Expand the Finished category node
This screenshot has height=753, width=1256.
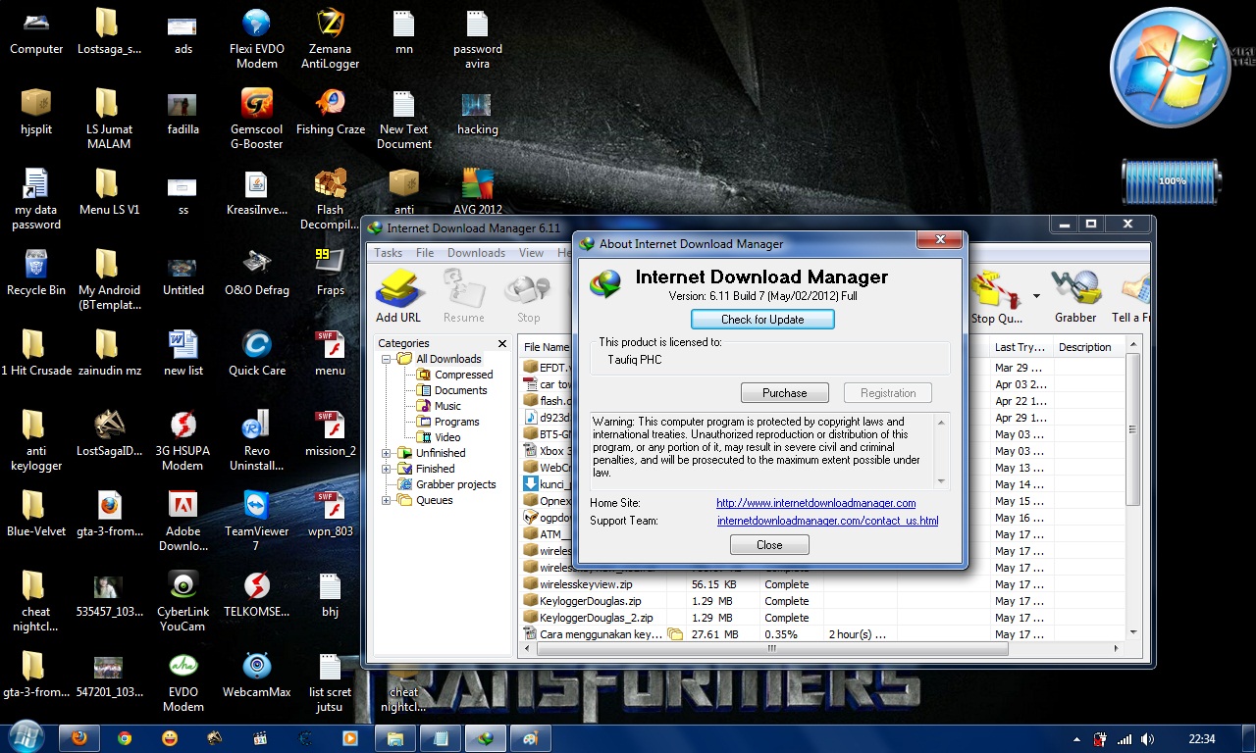[x=388, y=469]
